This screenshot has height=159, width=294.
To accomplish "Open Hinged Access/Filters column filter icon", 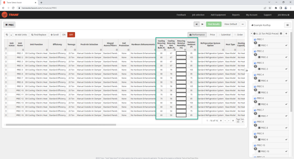I will click(x=117, y=50).
